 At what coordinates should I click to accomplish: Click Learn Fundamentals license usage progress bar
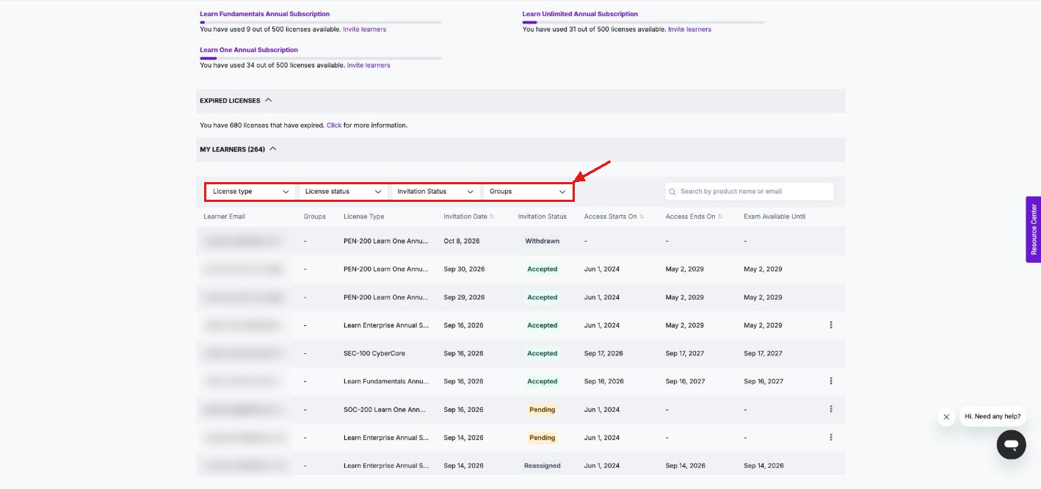click(321, 22)
